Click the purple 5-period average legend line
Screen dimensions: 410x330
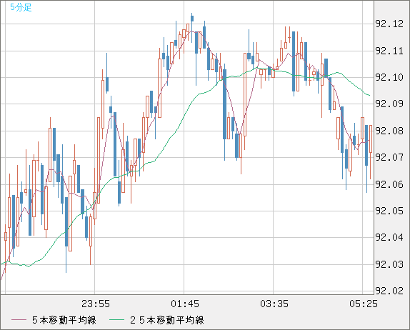[19, 320]
